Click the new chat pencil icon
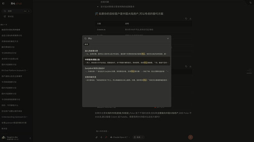The height and width of the screenshot is (142, 254). click(5, 16)
